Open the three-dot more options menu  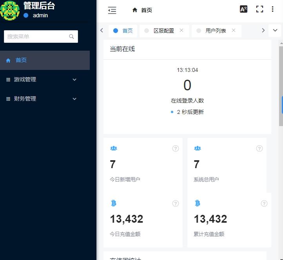273,9
